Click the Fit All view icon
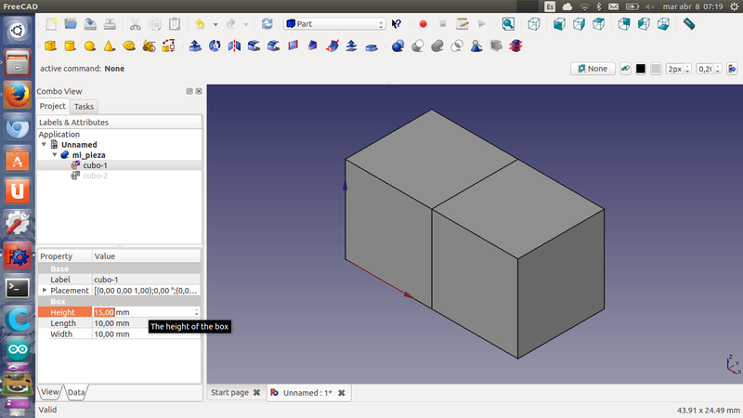The height and width of the screenshot is (418, 743). tap(510, 23)
